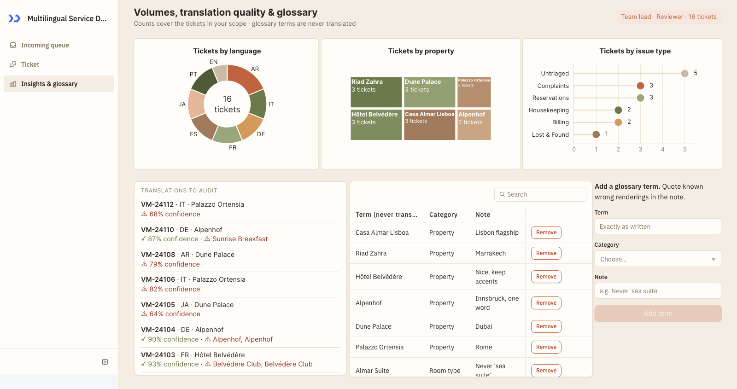Remove the Riad Zahra glossary term

[x=546, y=253]
